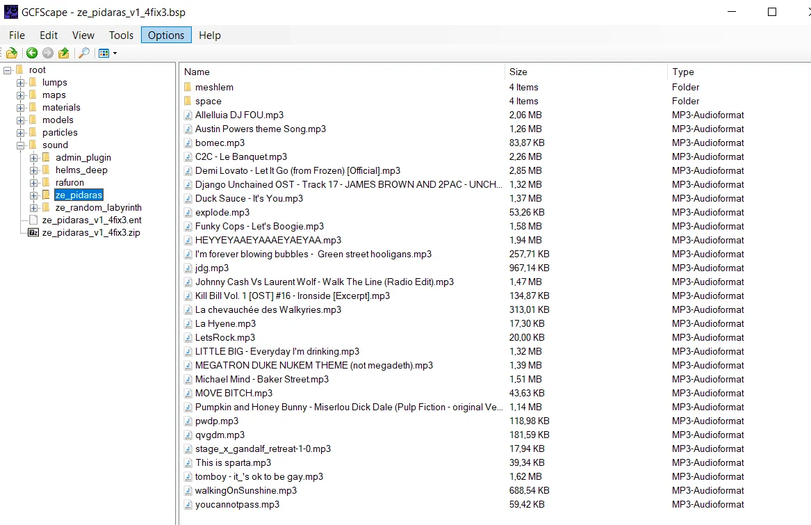Sort the file list by the Size column
This screenshot has width=811, height=525.
tap(586, 72)
